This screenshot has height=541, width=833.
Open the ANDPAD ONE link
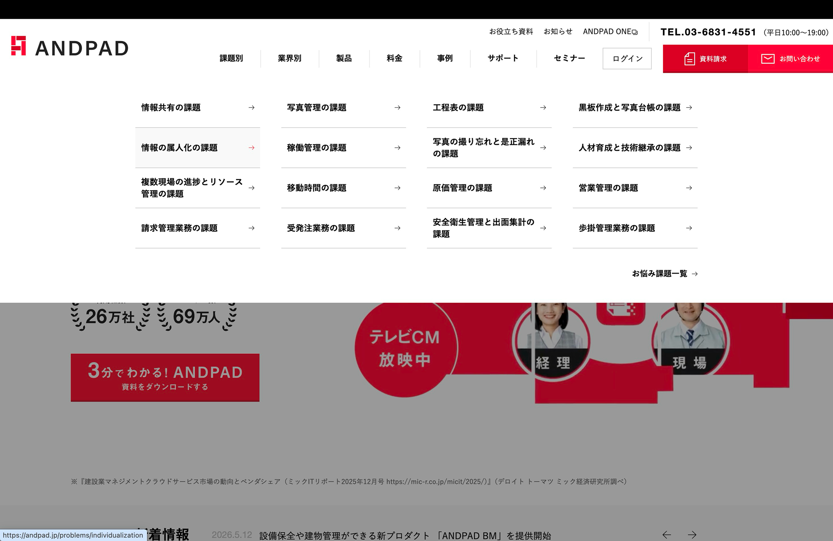pyautogui.click(x=610, y=32)
